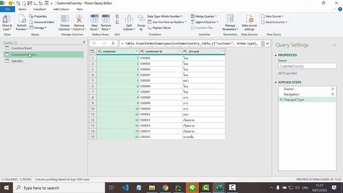Open the Source step settings gear
This screenshot has height=193, width=343.
tap(333, 89)
